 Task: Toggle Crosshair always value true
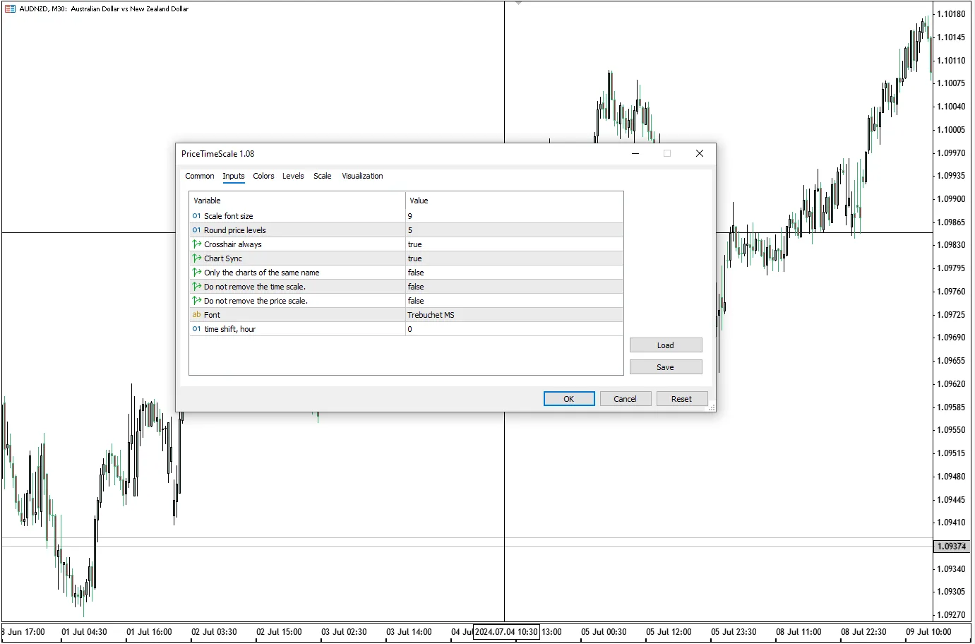[x=514, y=244]
